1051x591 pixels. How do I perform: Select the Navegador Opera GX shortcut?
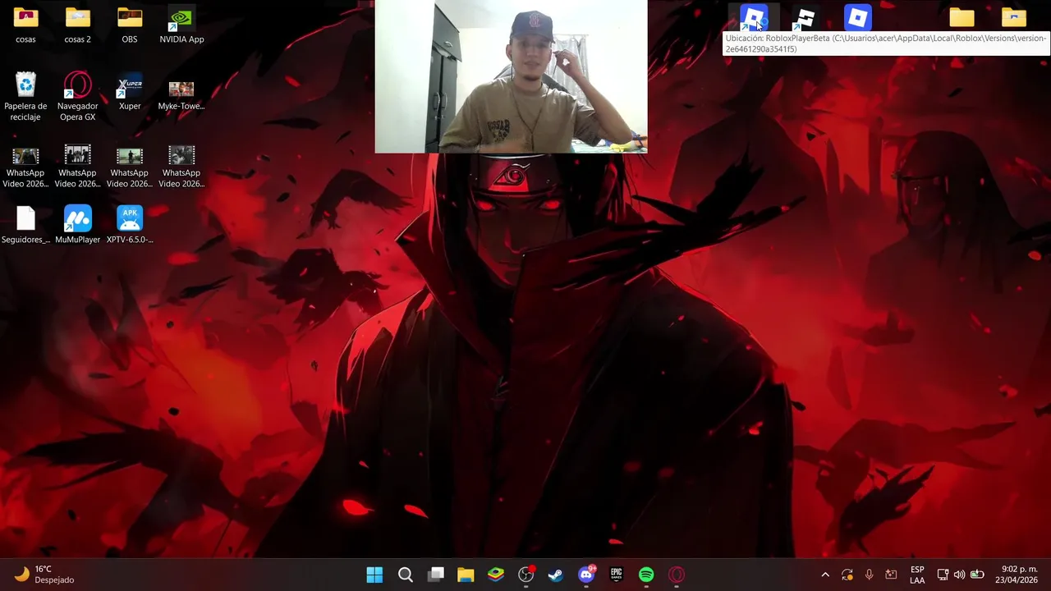(77, 96)
